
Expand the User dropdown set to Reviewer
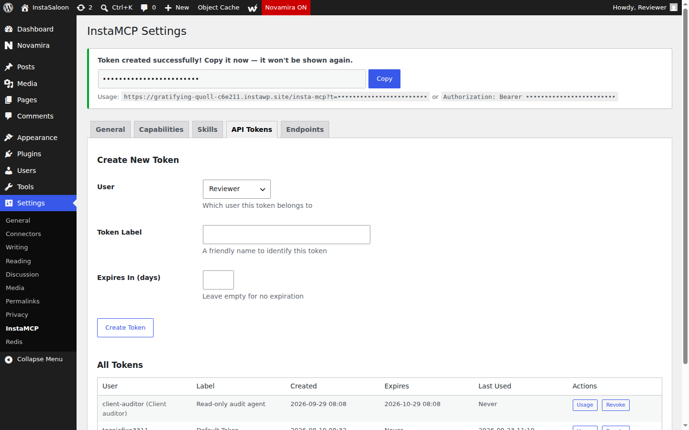click(x=237, y=189)
